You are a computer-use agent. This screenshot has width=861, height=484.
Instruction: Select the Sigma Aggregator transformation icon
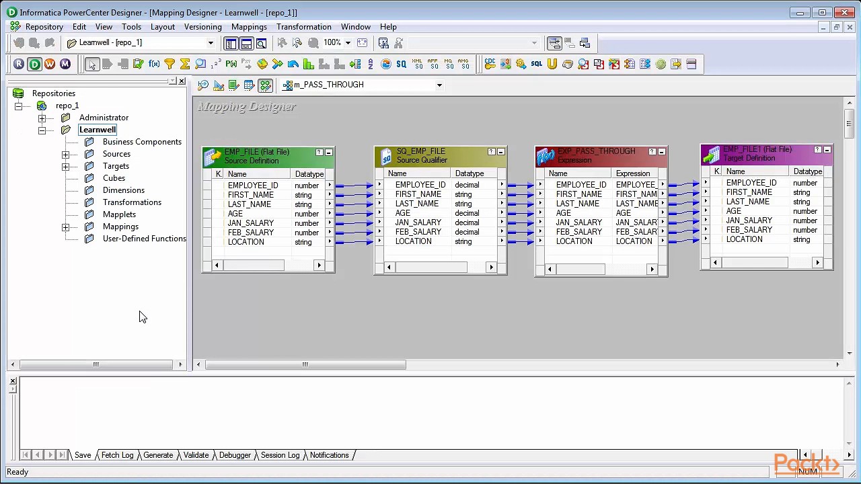(x=185, y=64)
